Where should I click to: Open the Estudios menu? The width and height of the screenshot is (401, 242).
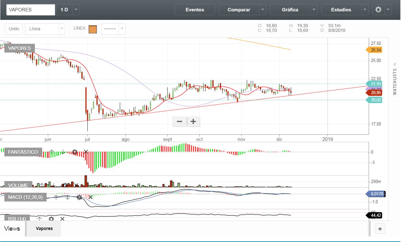point(341,10)
